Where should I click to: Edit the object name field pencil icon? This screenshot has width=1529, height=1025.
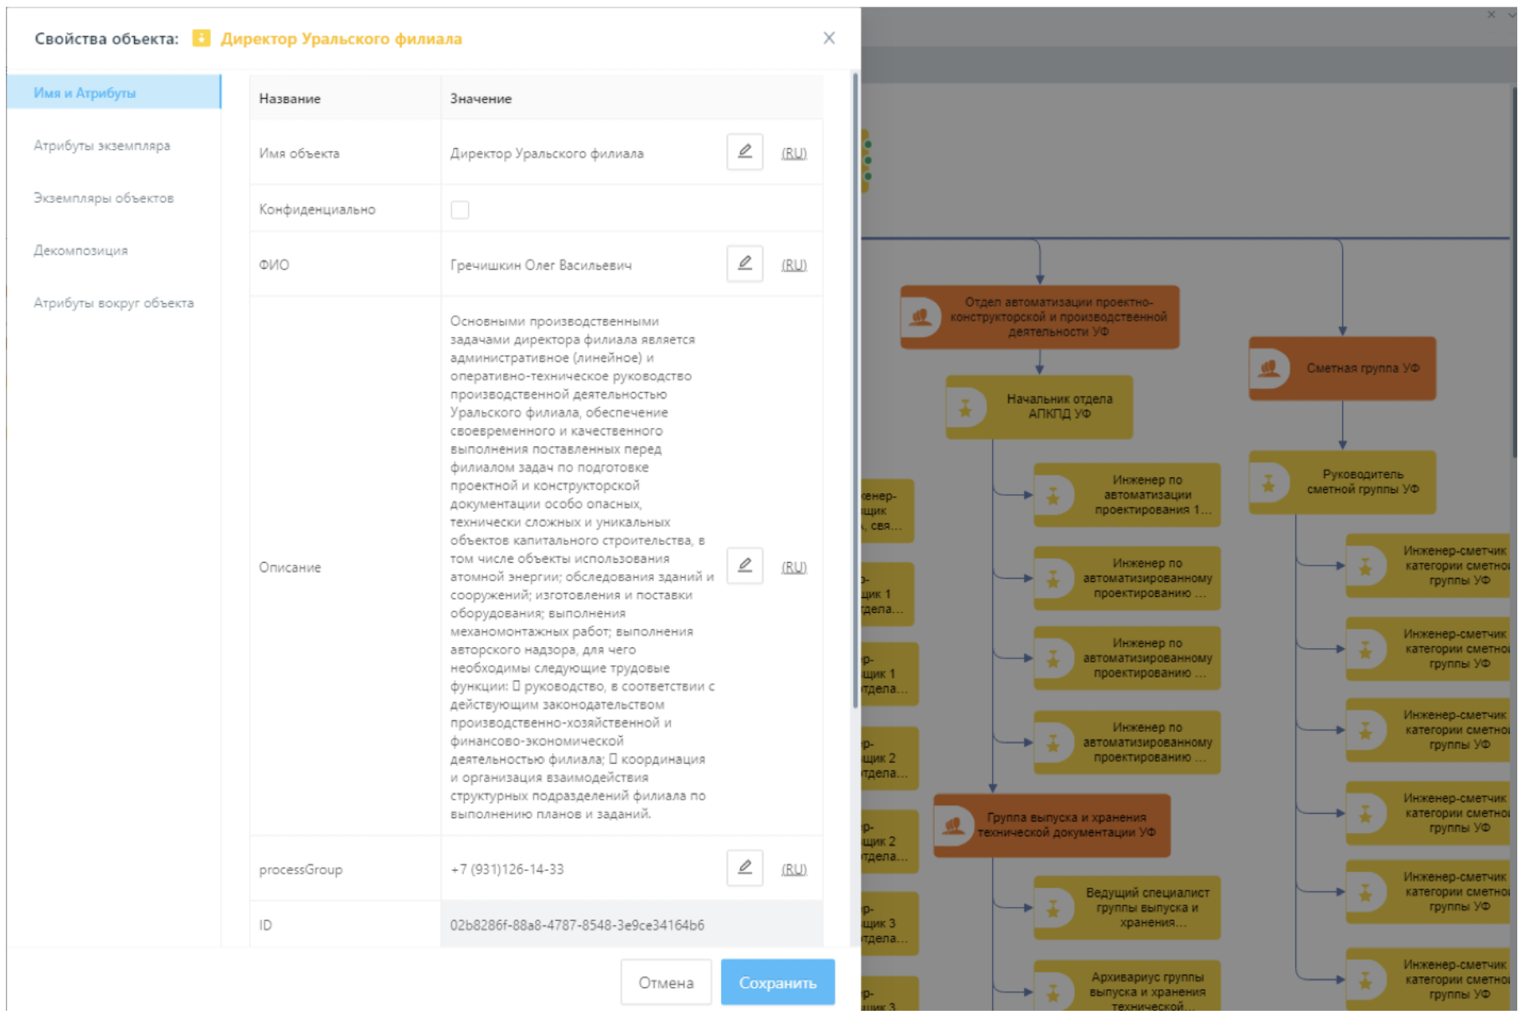(x=744, y=152)
